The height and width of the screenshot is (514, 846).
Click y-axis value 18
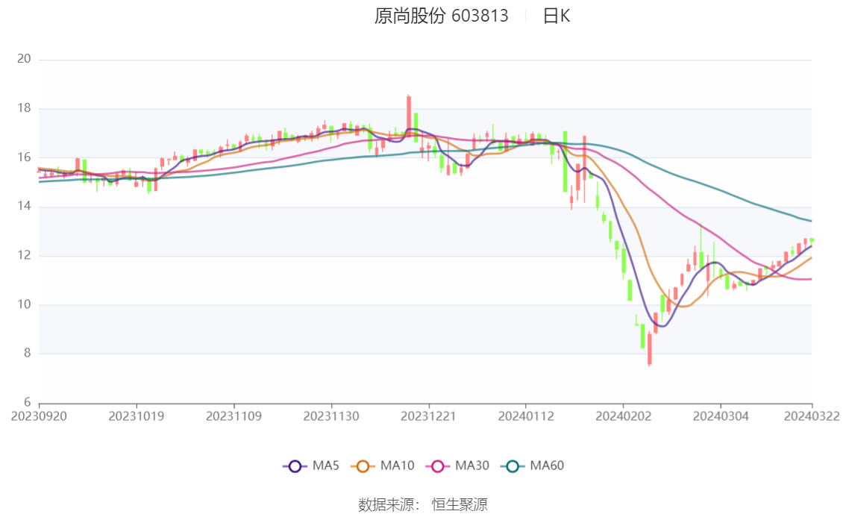pos(24,108)
